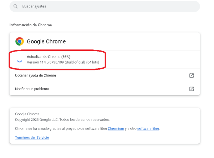Click Chrome se ha creado gracias sentence

[x=87, y=128]
